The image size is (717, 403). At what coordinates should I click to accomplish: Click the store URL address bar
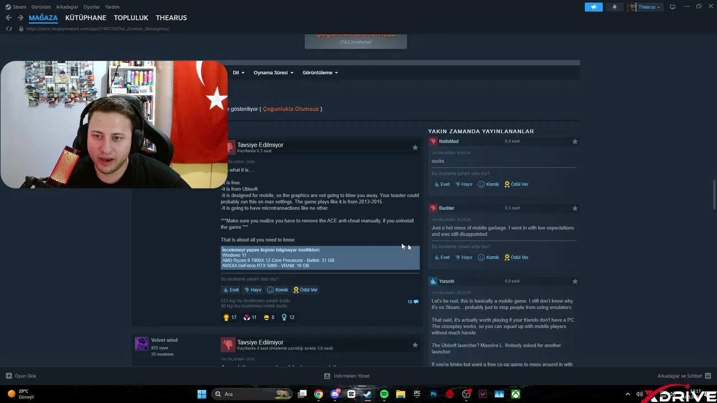click(97, 29)
